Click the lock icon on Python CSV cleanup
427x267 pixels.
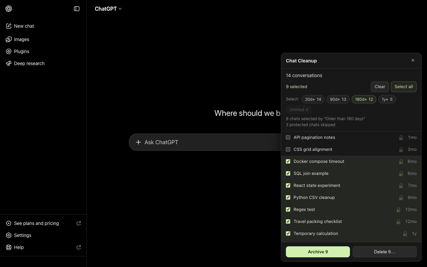click(401, 198)
